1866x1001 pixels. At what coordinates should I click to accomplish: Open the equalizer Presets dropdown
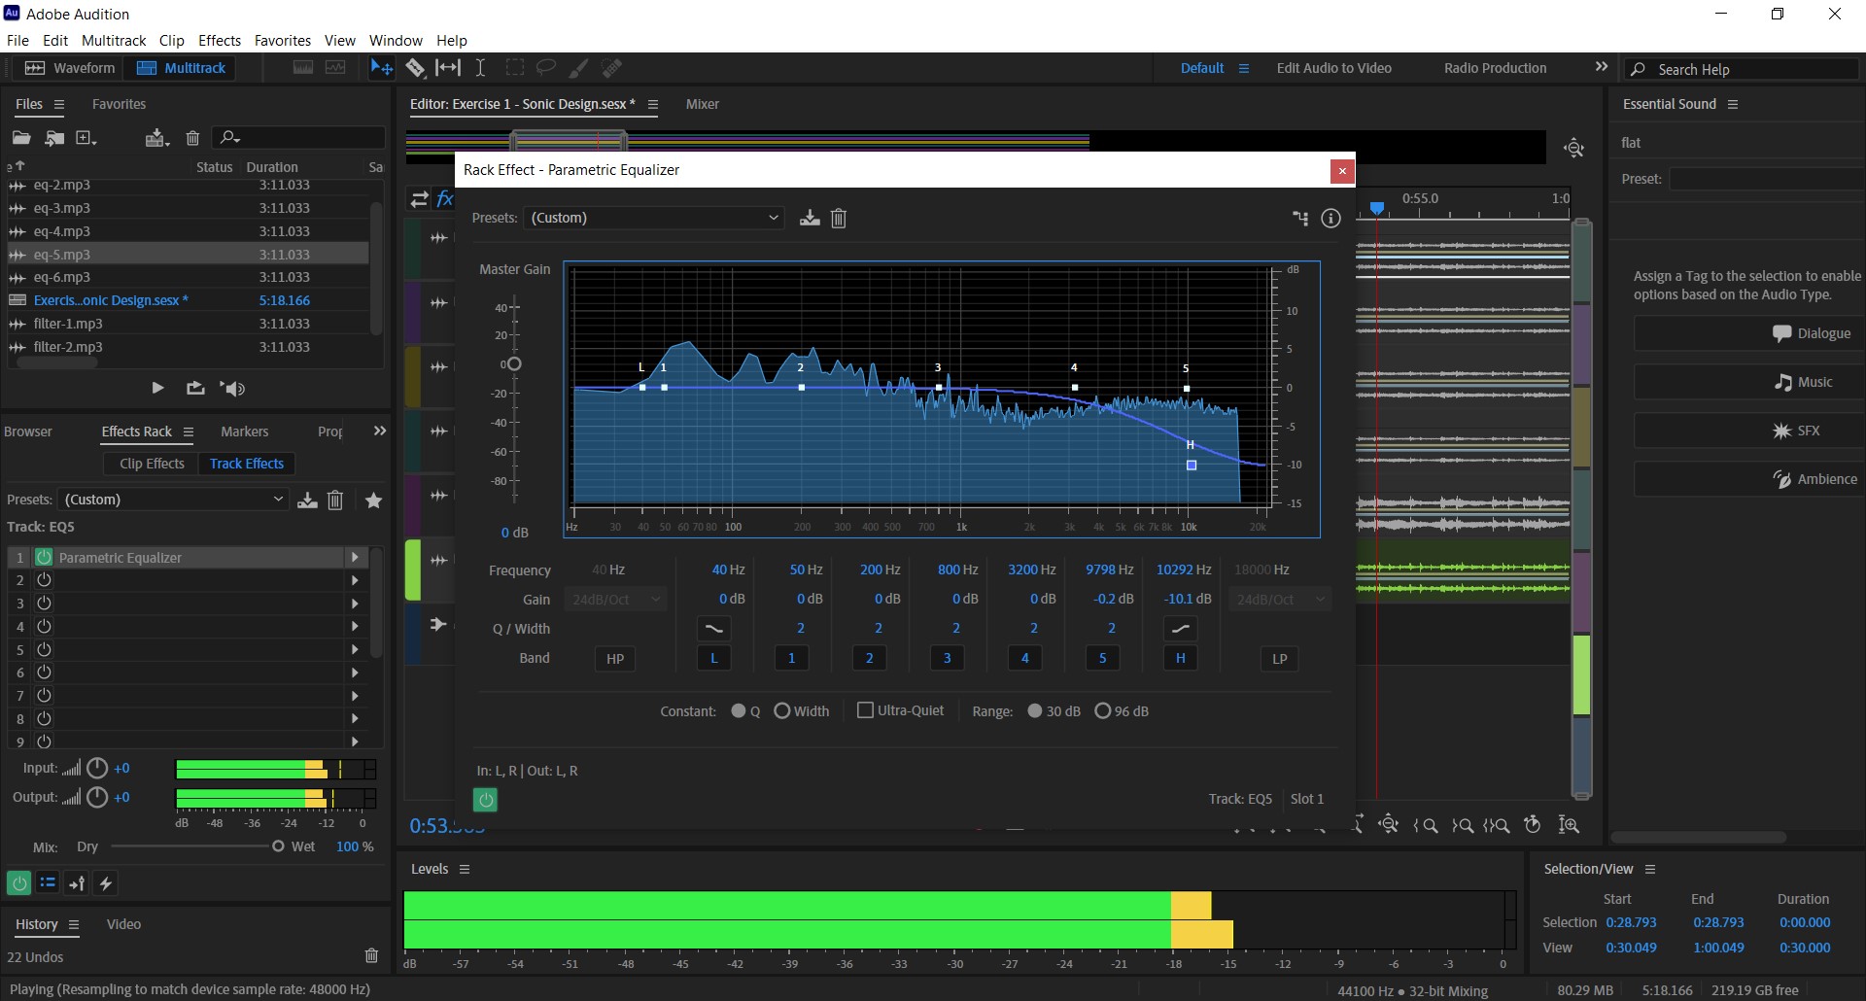tap(653, 218)
